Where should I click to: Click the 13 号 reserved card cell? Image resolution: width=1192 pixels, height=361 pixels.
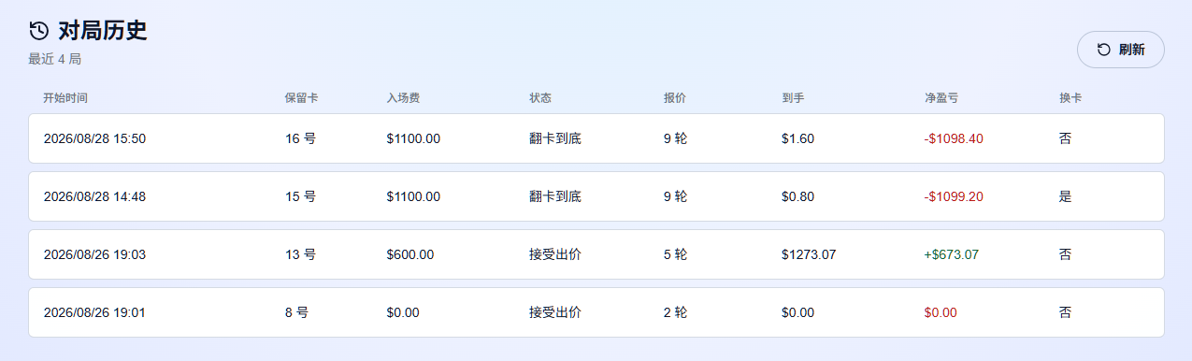[x=300, y=254]
